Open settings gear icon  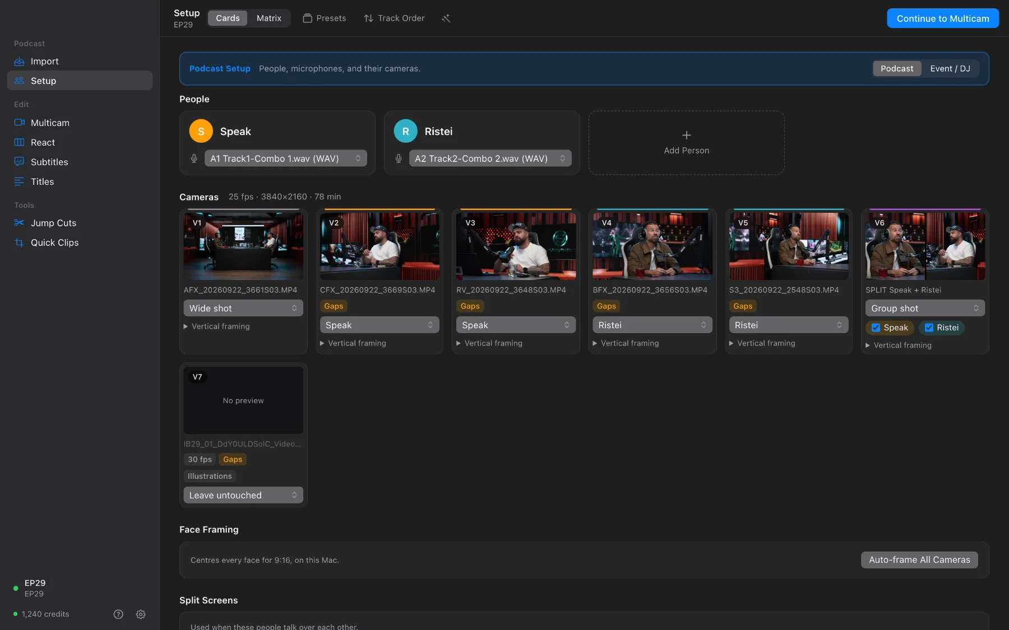pyautogui.click(x=141, y=614)
